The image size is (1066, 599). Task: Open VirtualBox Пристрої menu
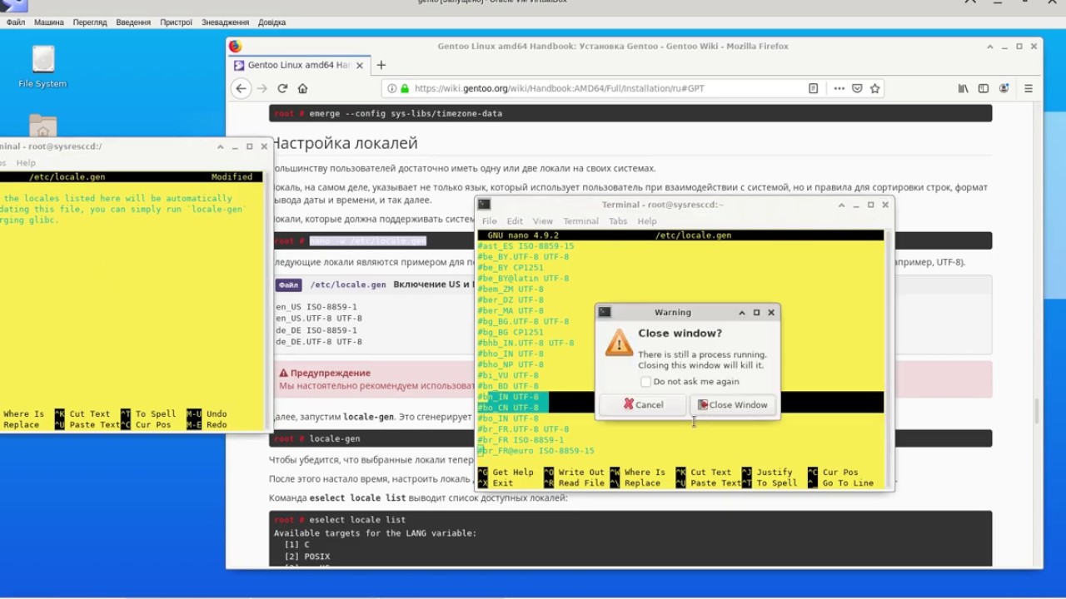[x=177, y=22]
